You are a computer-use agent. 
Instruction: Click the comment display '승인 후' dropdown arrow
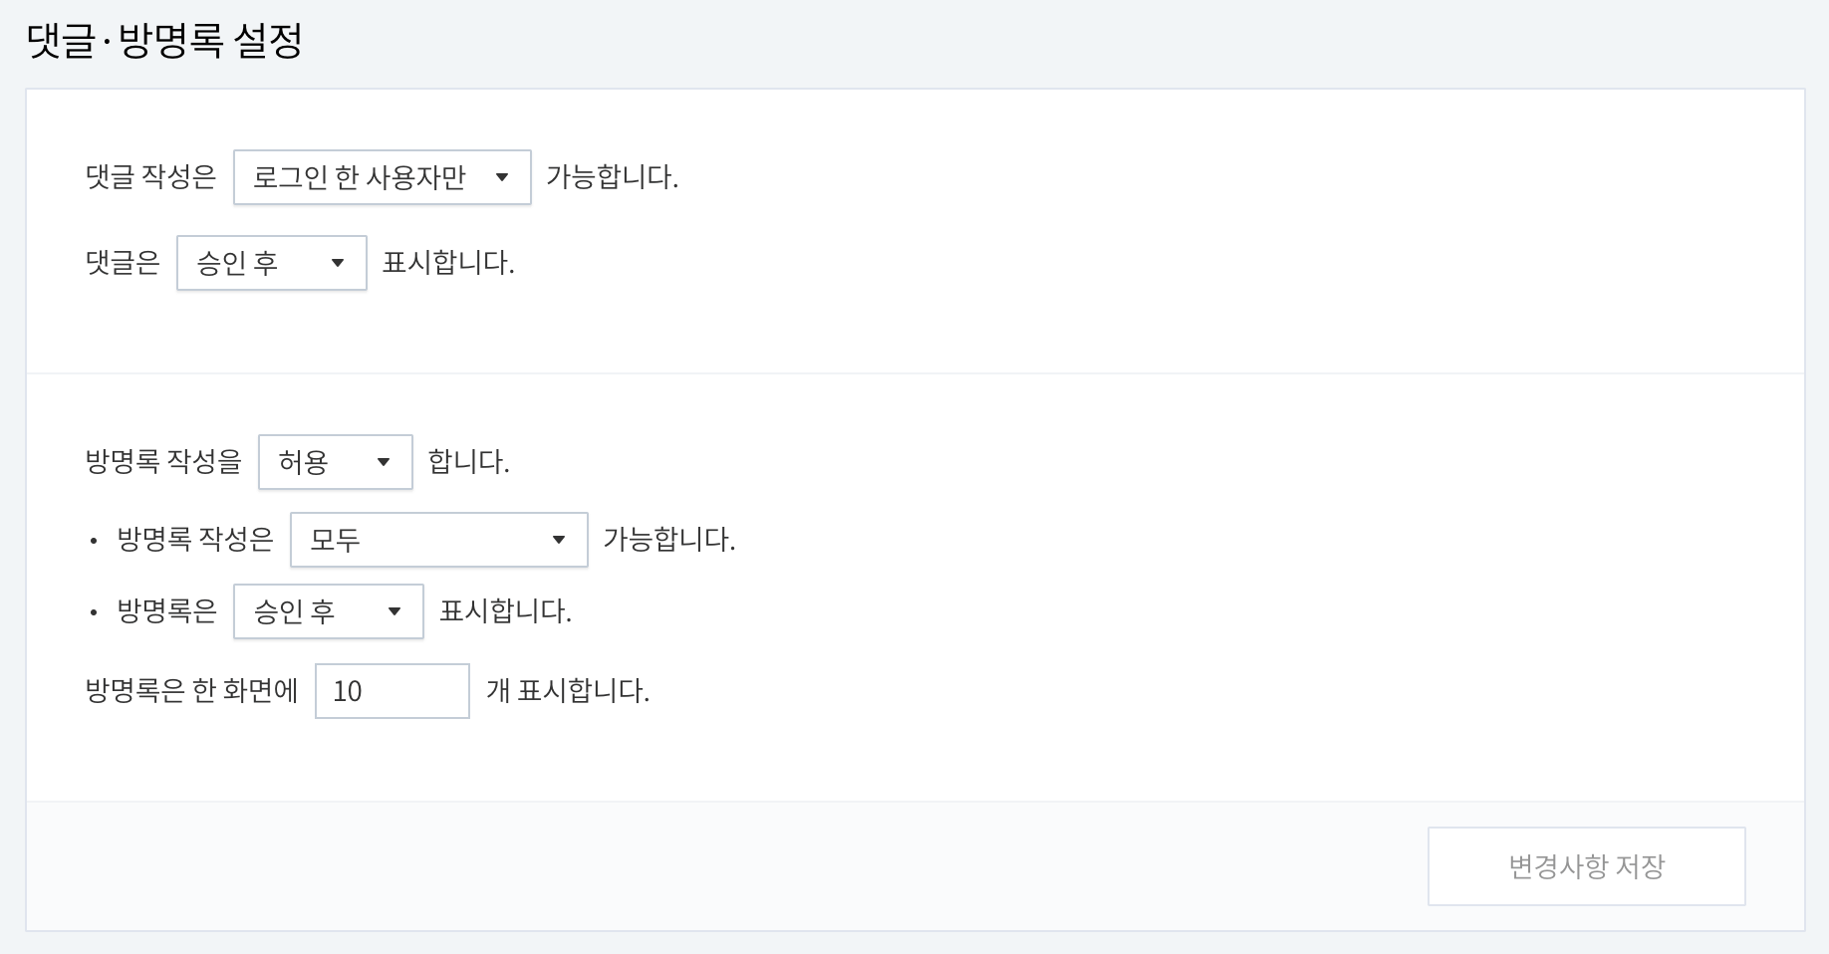tap(338, 263)
